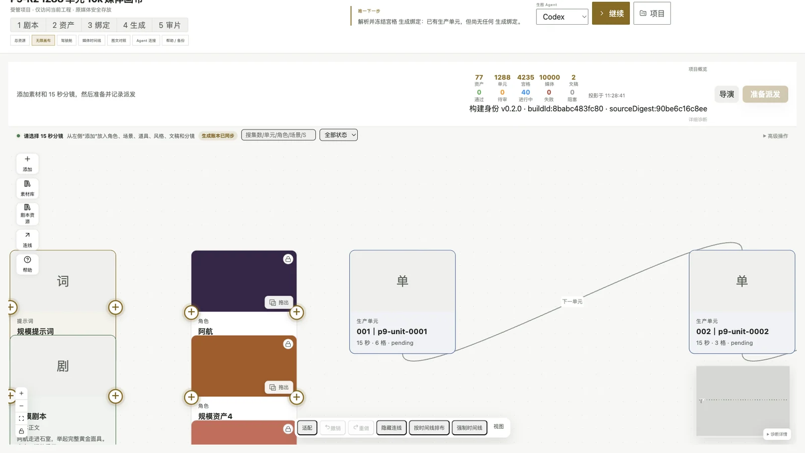Click right plus handle of 剧本 card
Image resolution: width=805 pixels, height=453 pixels.
(115, 396)
